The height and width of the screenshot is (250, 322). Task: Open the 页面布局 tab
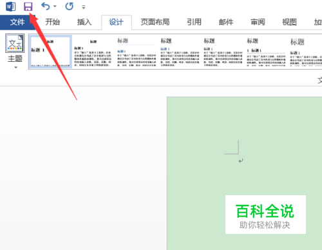click(155, 22)
